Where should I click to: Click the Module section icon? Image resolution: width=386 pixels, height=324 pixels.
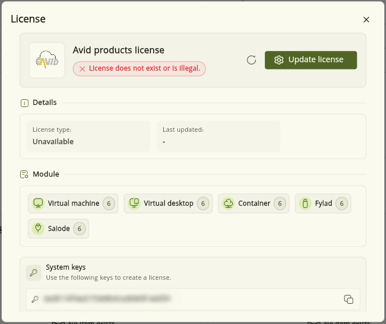(x=24, y=174)
